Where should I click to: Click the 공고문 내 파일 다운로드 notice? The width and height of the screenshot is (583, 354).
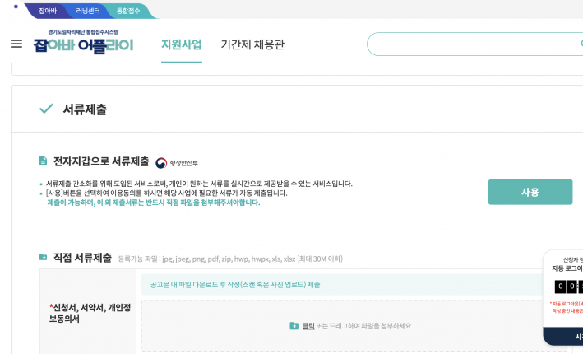click(235, 285)
